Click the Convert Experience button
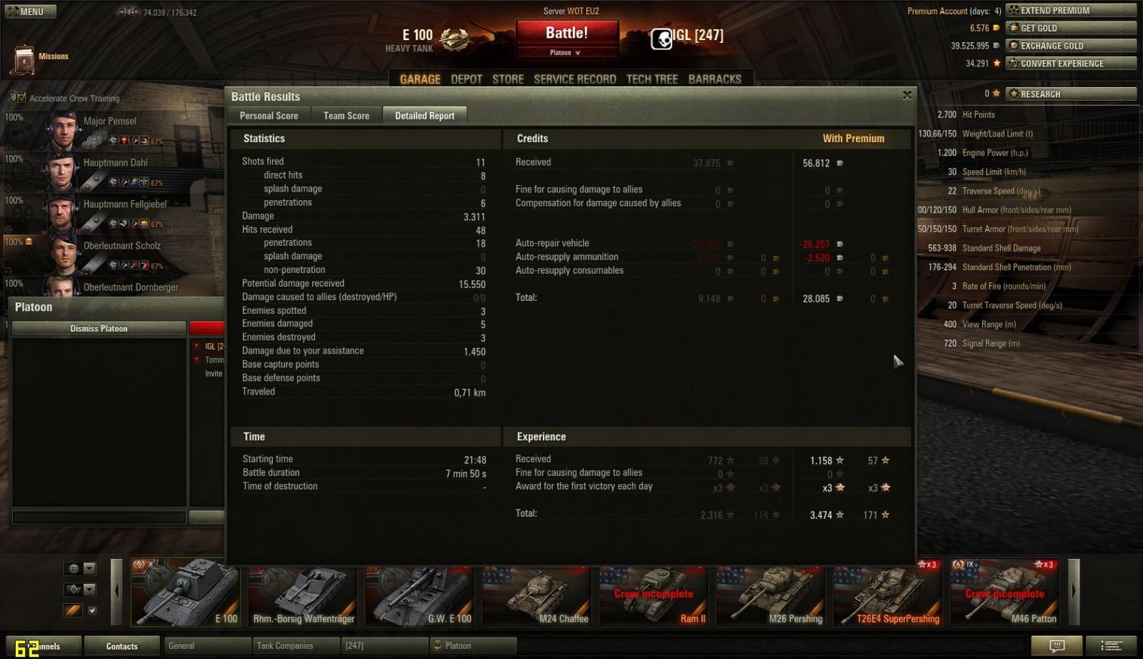The width and height of the screenshot is (1143, 659). click(1071, 64)
